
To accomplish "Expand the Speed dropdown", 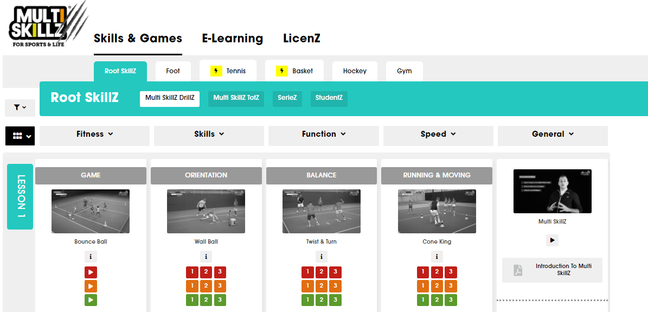I will pyautogui.click(x=438, y=135).
